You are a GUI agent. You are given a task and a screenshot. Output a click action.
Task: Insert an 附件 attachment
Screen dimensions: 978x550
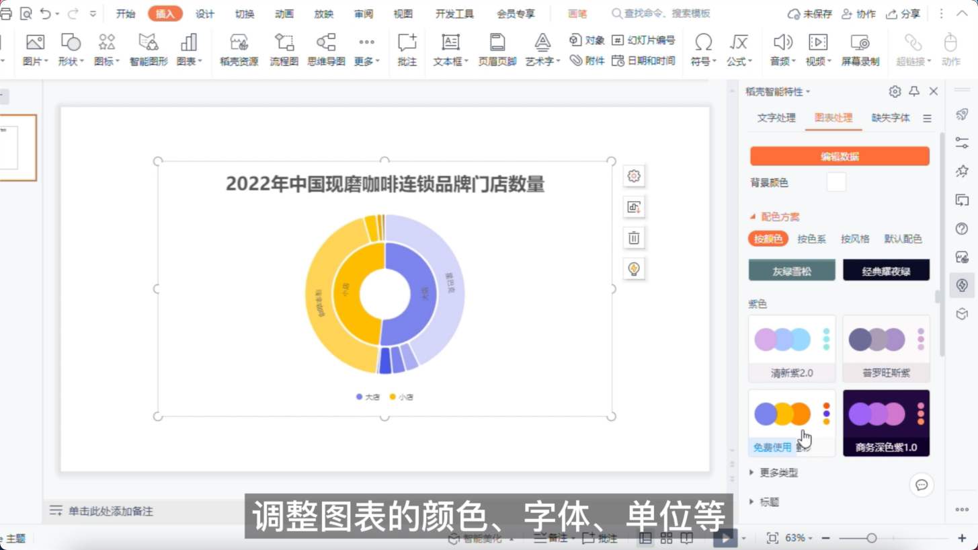click(587, 61)
